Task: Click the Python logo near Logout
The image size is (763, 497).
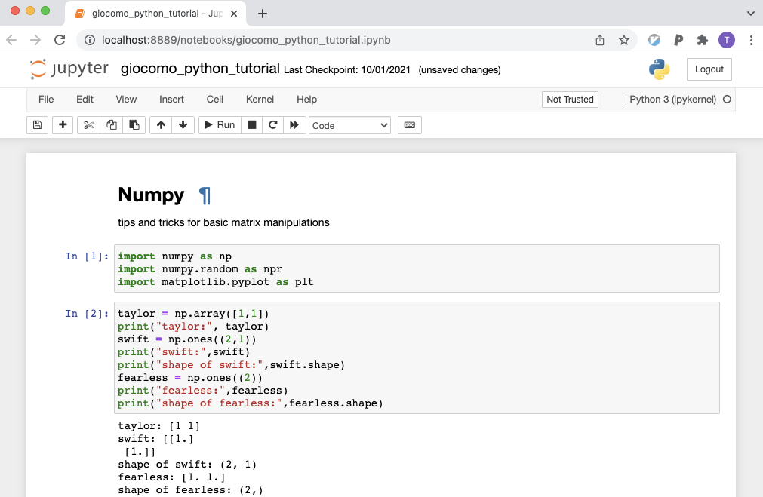Action: pos(658,69)
